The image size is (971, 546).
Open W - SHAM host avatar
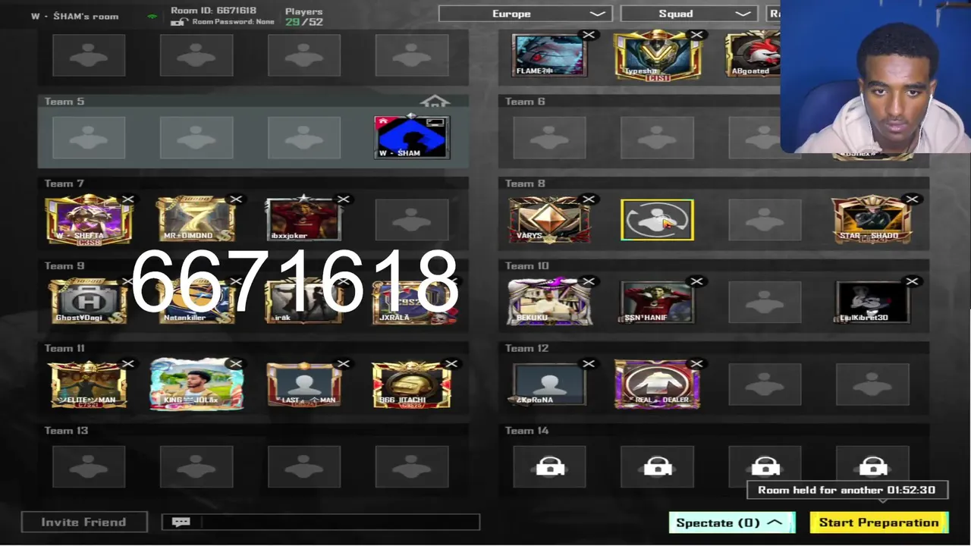click(412, 137)
